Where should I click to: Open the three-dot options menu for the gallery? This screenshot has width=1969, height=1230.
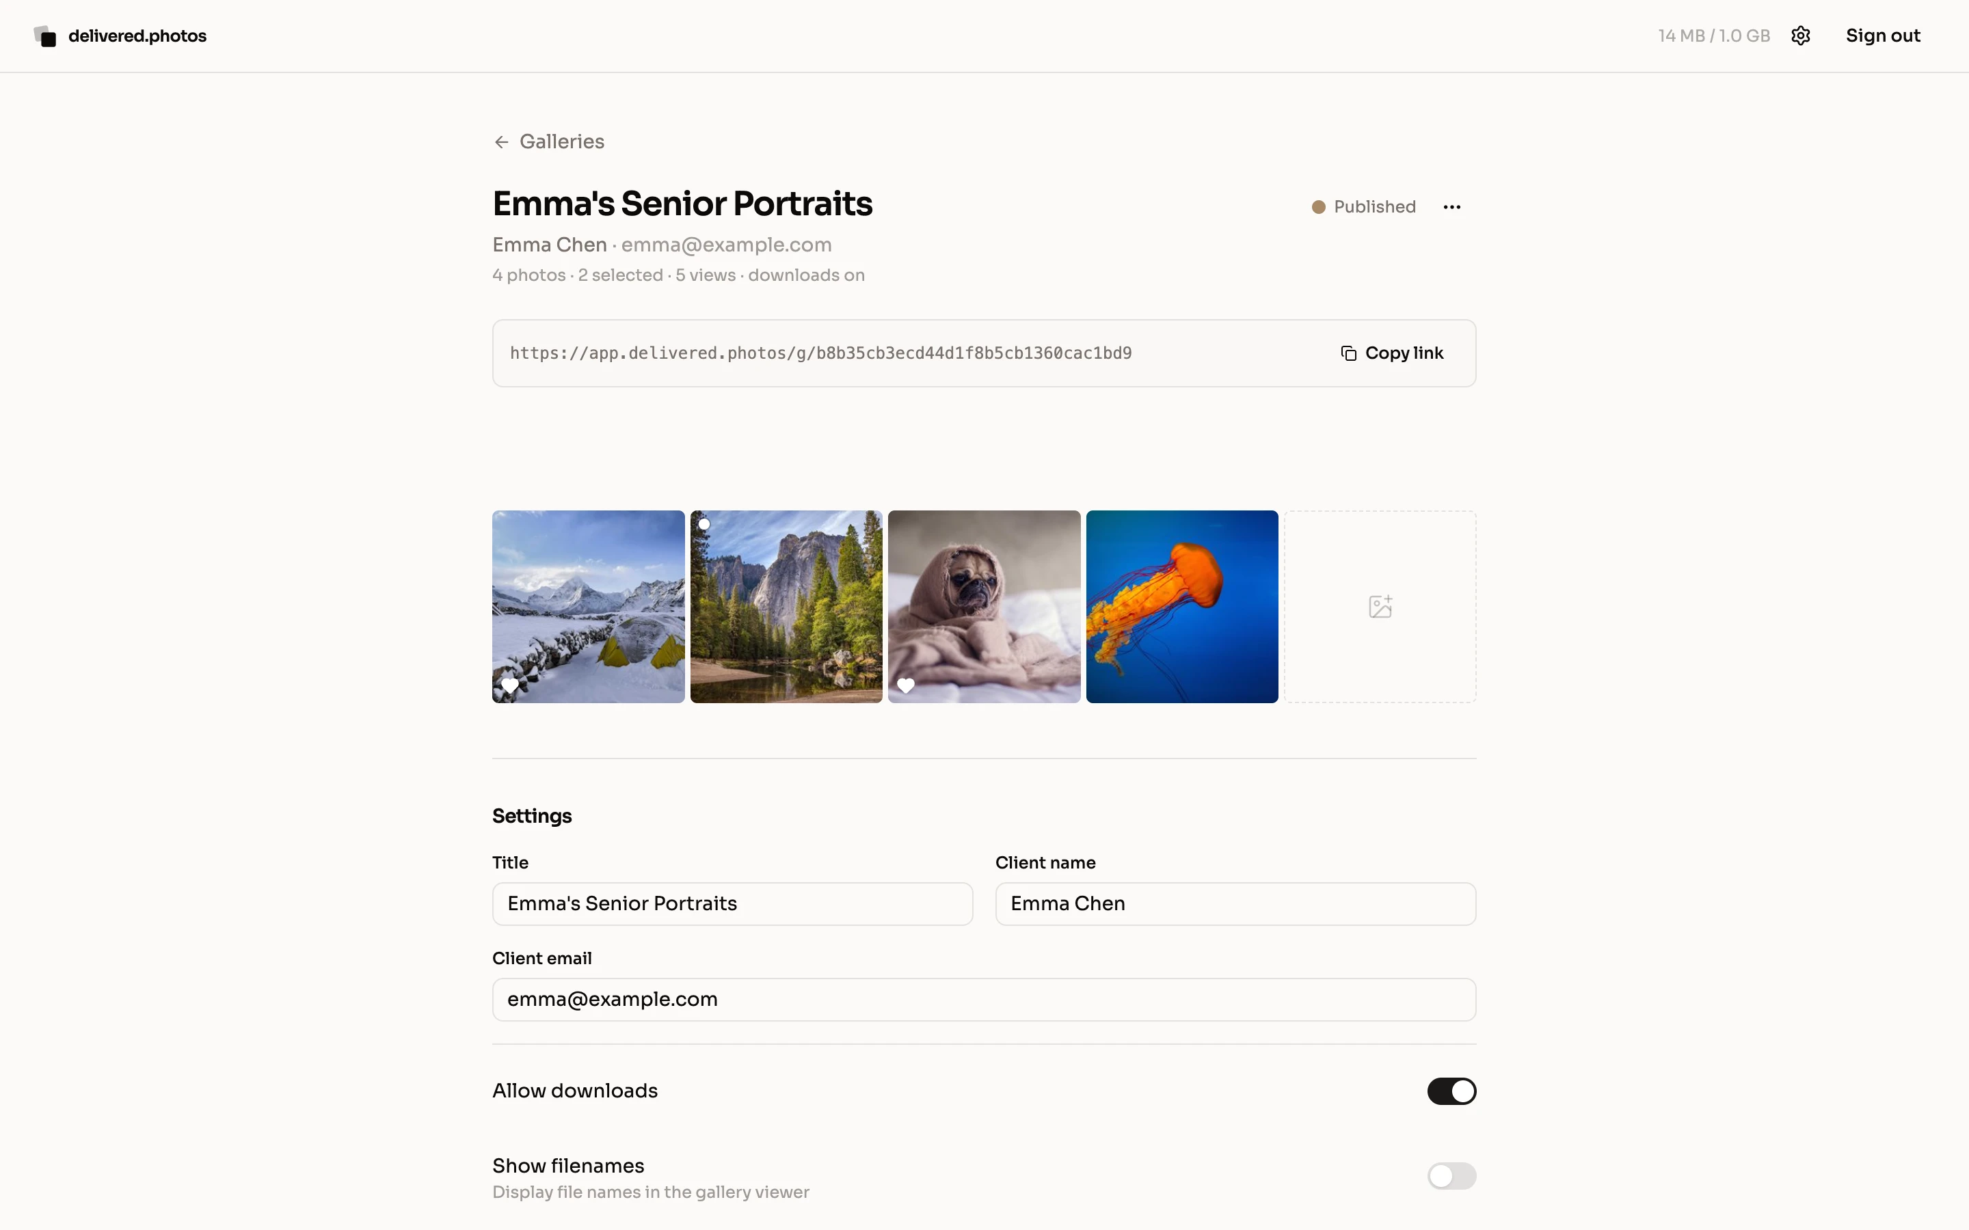click(1452, 206)
